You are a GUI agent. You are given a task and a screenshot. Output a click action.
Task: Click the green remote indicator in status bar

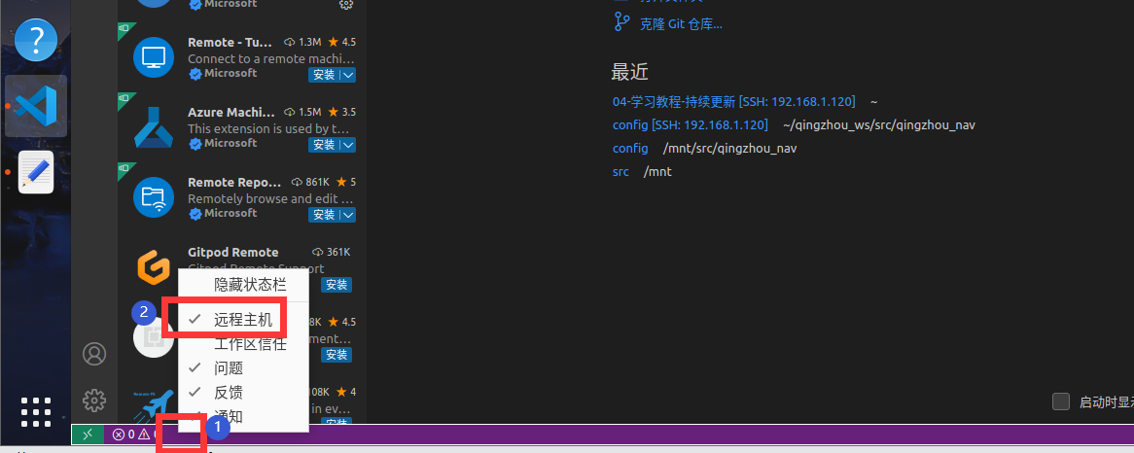point(88,435)
